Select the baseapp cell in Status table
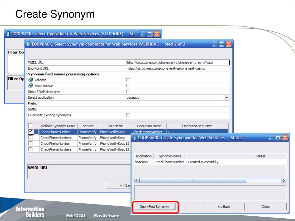Image resolution: width=295 pixels, height=221 pixels. pos(144,162)
